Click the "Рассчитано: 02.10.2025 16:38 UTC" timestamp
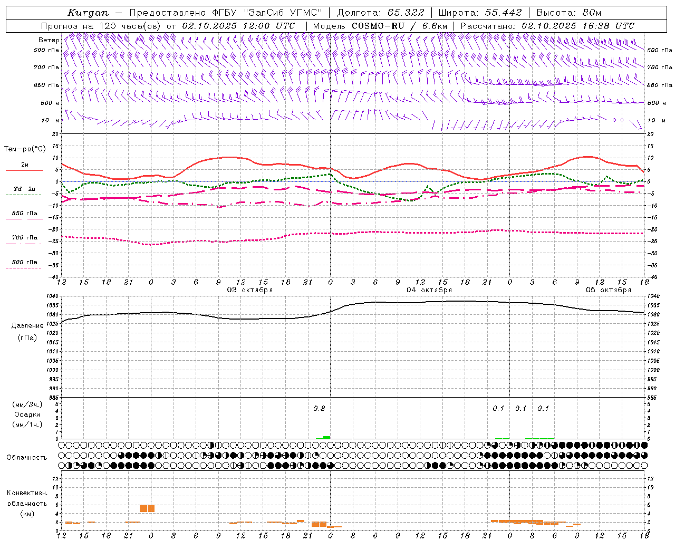 coord(547,26)
